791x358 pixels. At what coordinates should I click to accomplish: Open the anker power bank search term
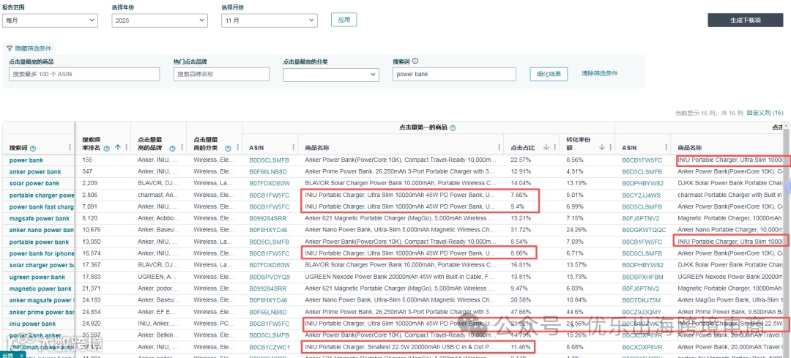tap(35, 172)
